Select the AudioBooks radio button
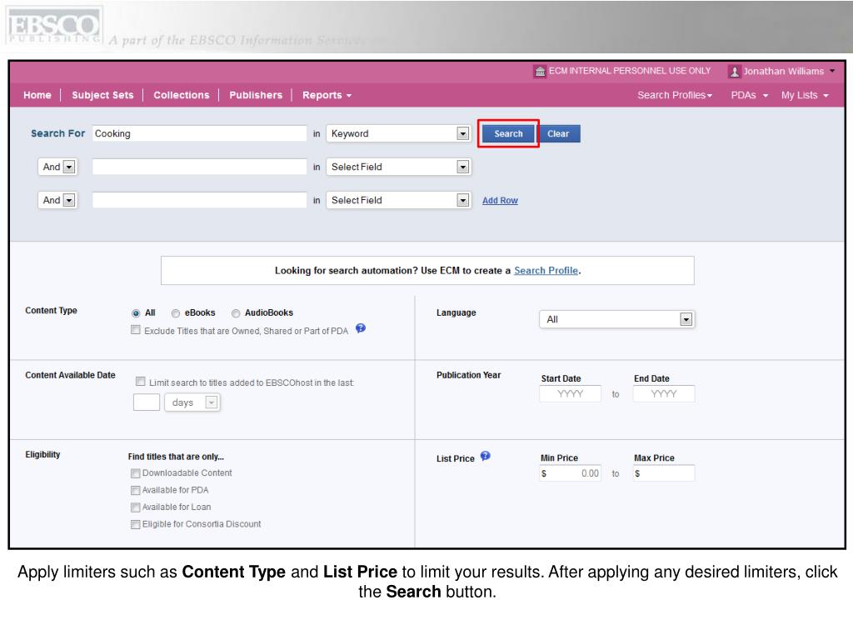 pos(236,313)
